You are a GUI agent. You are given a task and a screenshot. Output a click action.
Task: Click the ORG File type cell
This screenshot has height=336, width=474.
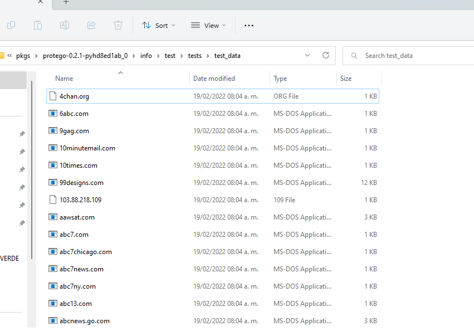tap(286, 96)
